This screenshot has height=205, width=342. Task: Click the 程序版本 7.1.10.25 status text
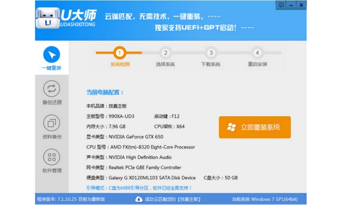coord(71,199)
